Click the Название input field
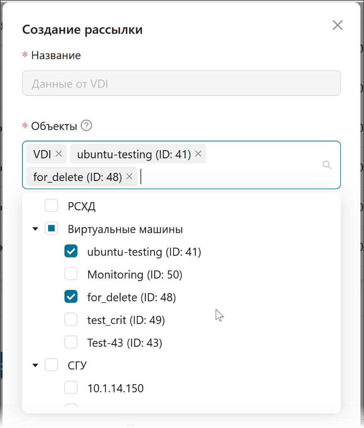Image resolution: width=364 pixels, height=428 pixels. (x=181, y=83)
